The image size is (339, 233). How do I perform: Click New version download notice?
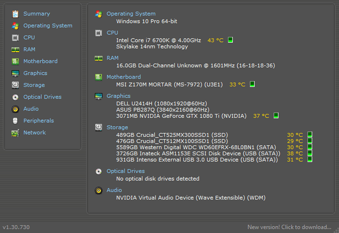289,227
